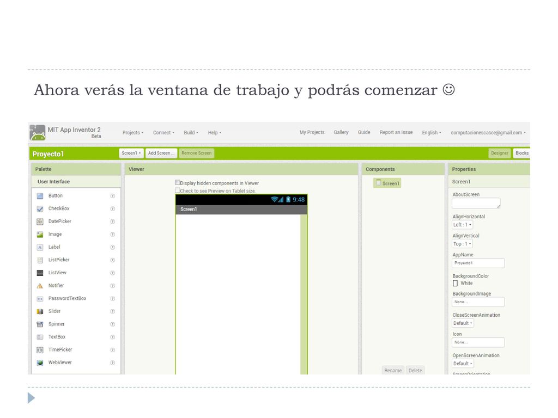Screen dimensions: 558x418
Task: Open help icon for ListView component
Action: pos(112,273)
